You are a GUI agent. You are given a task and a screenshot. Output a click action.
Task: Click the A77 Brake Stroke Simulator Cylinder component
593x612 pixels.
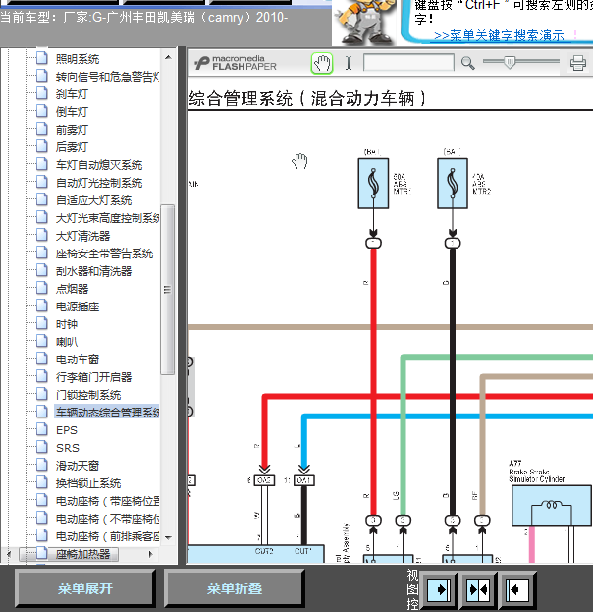551,505
